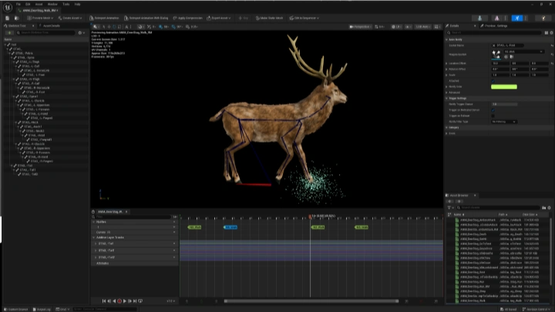555x312 pixels.
Task: Open the Export Asset dropdown
Action: coord(219,18)
